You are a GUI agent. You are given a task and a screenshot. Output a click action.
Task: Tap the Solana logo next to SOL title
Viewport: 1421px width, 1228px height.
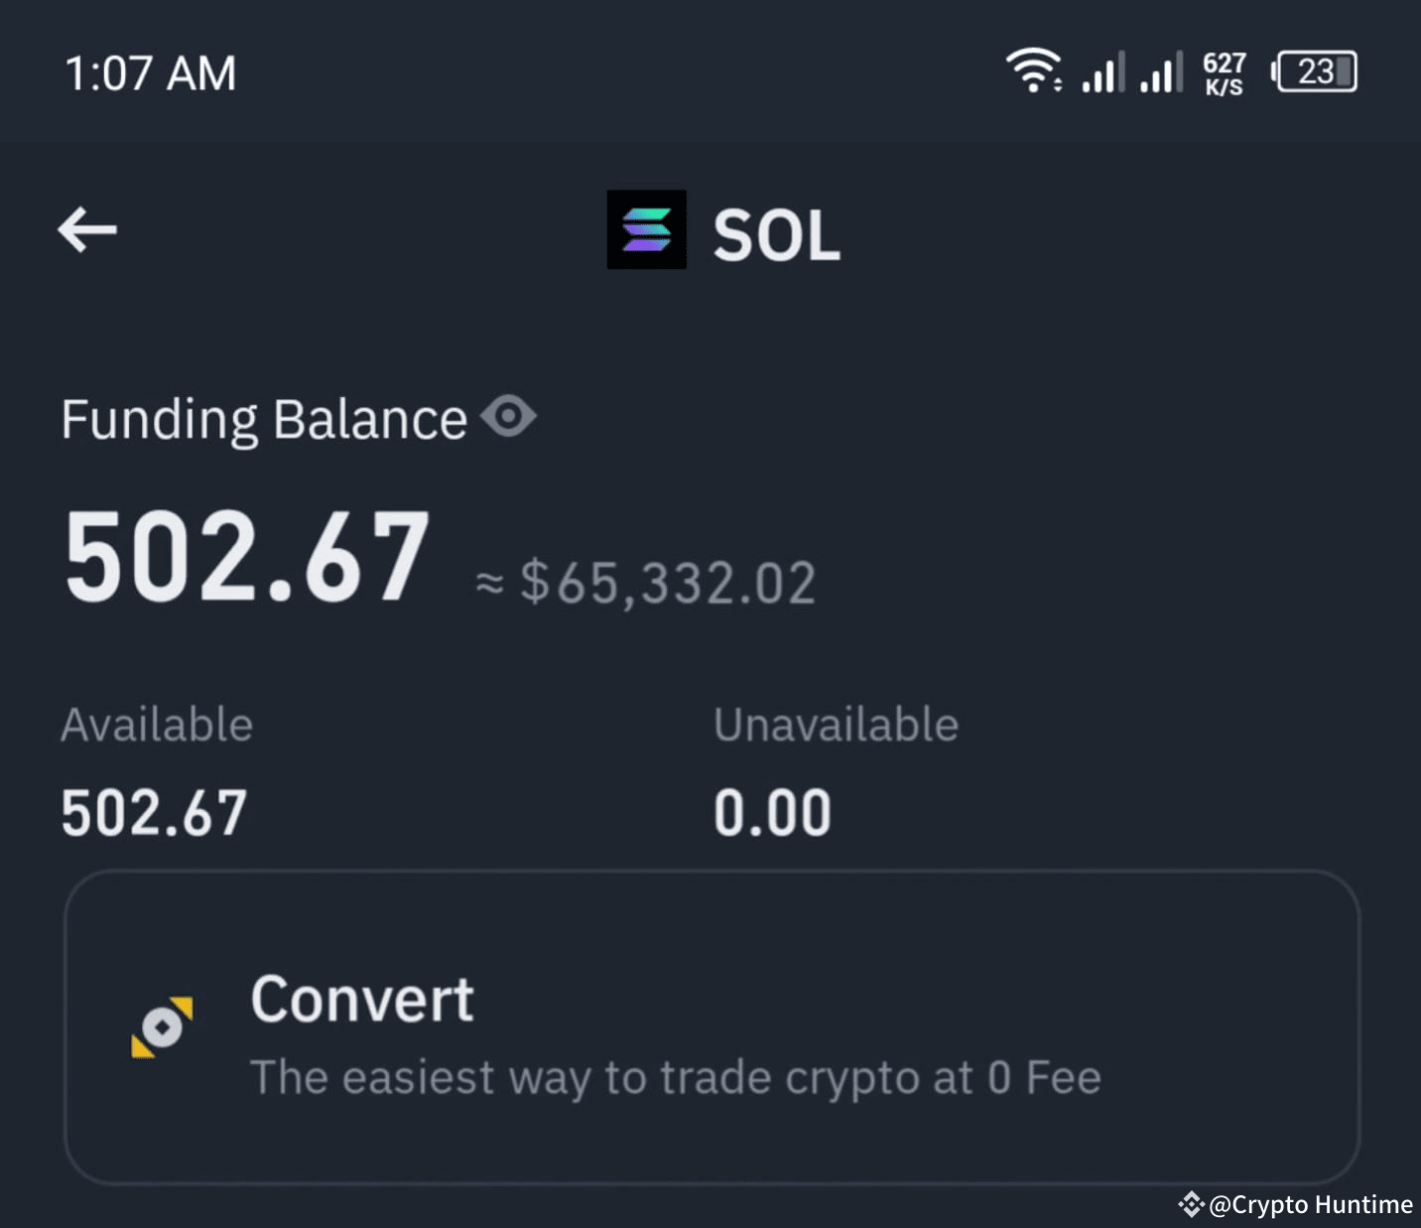click(646, 229)
